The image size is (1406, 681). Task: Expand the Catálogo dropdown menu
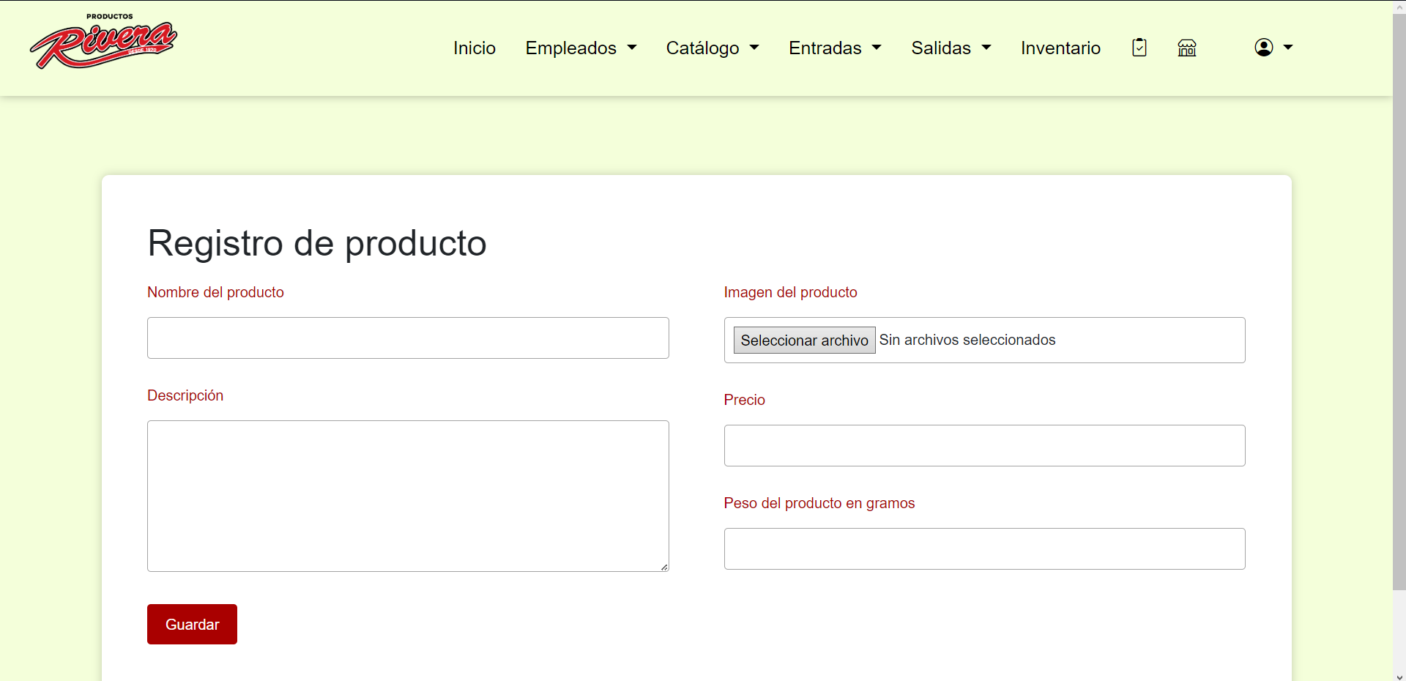[x=712, y=48]
